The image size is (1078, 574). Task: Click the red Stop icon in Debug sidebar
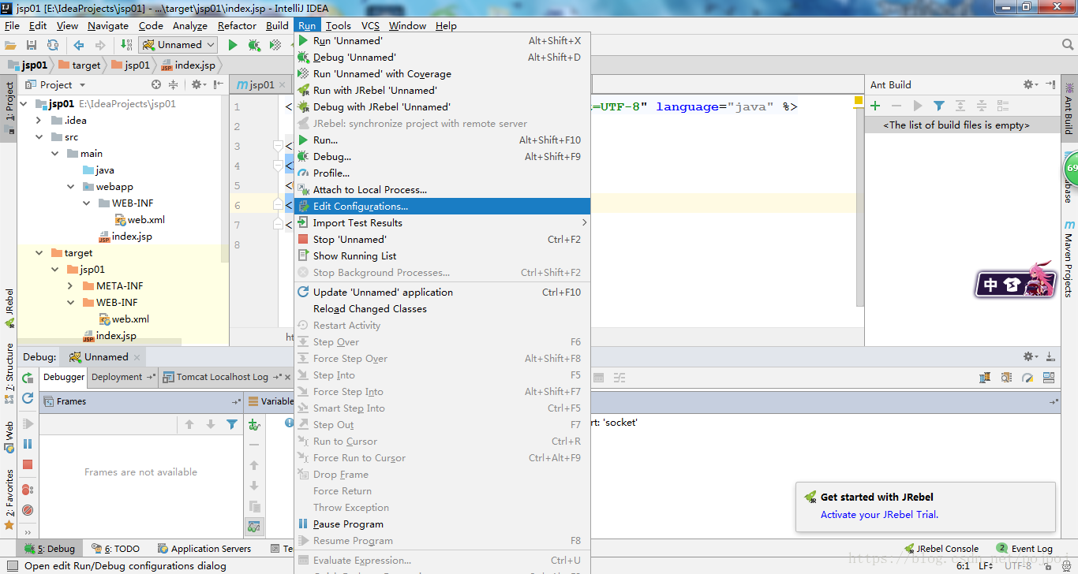(28, 464)
